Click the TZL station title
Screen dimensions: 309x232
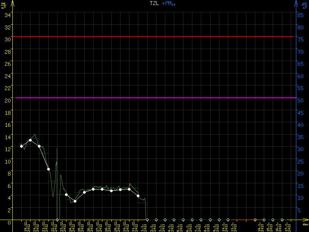click(x=155, y=3)
